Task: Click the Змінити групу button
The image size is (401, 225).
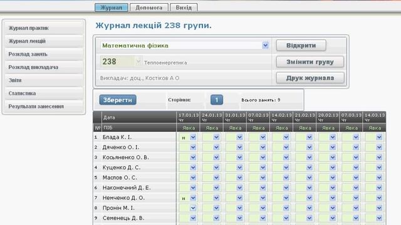Action: coord(310,62)
